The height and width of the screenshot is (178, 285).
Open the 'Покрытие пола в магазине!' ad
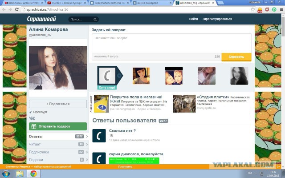click(x=136, y=99)
